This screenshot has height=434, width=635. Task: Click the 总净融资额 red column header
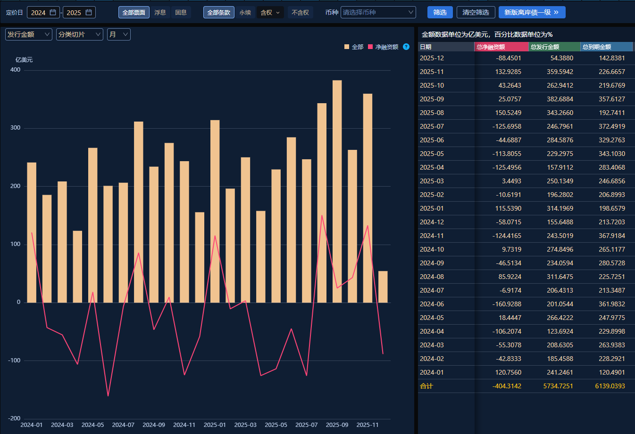[x=501, y=47]
